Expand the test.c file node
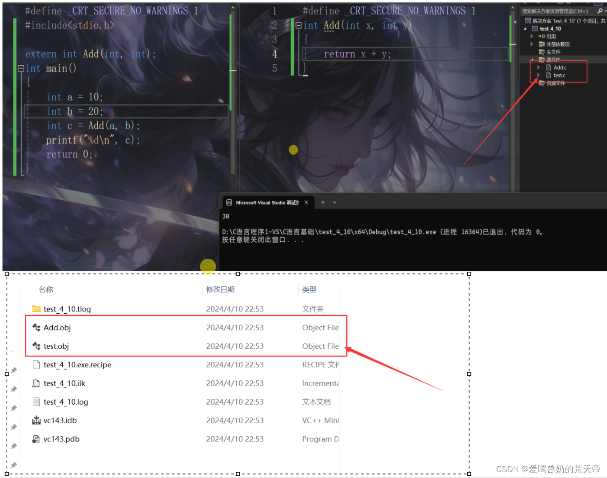Image resolution: width=607 pixels, height=478 pixels. point(539,75)
